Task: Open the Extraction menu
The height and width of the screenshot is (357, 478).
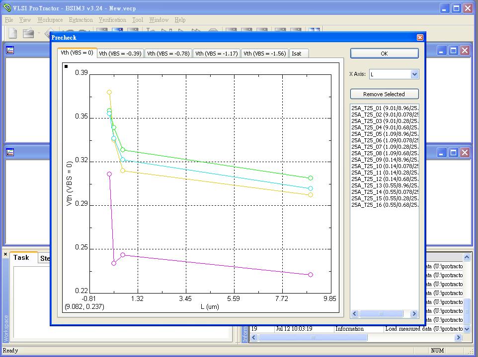Action: [80, 20]
